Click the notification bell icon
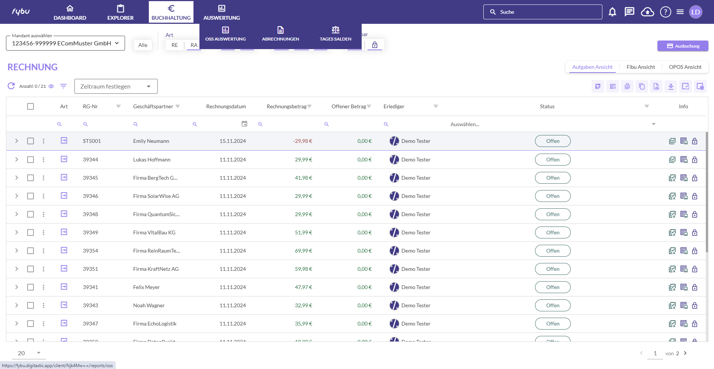 [612, 12]
